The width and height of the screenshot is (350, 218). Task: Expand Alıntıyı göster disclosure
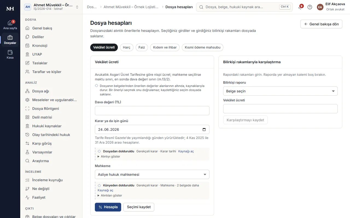109,156
